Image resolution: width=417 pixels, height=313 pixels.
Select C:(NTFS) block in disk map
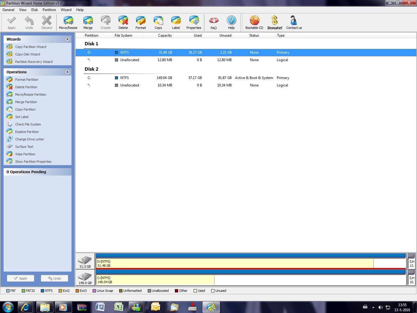coord(250,278)
